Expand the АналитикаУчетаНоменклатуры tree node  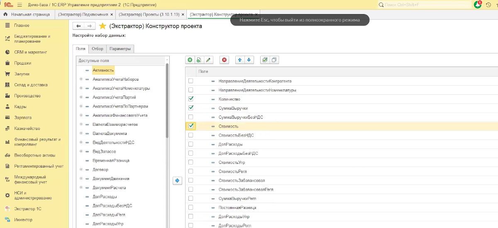point(81,88)
